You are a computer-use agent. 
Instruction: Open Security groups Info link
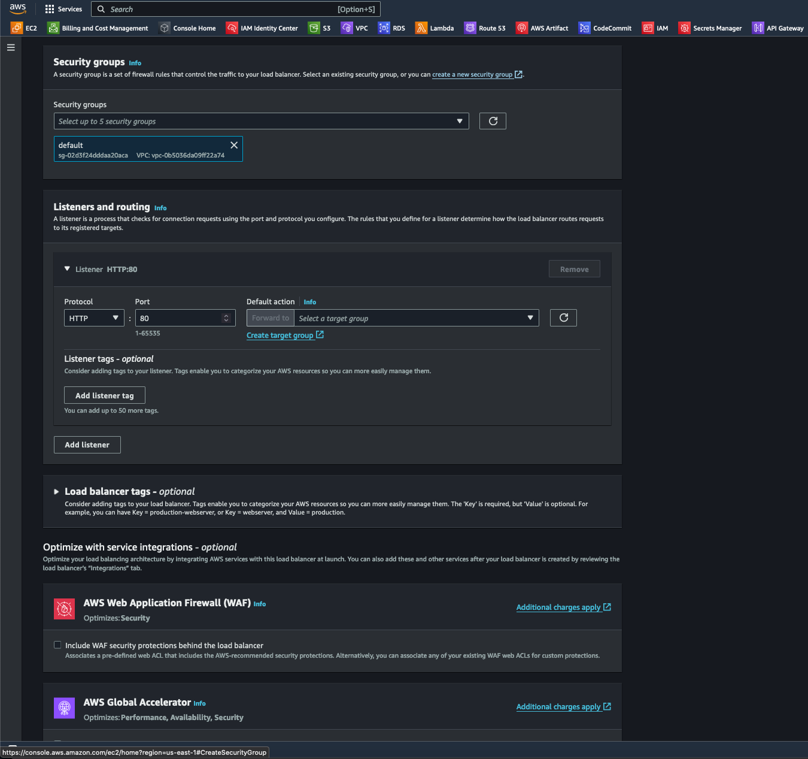(x=135, y=63)
